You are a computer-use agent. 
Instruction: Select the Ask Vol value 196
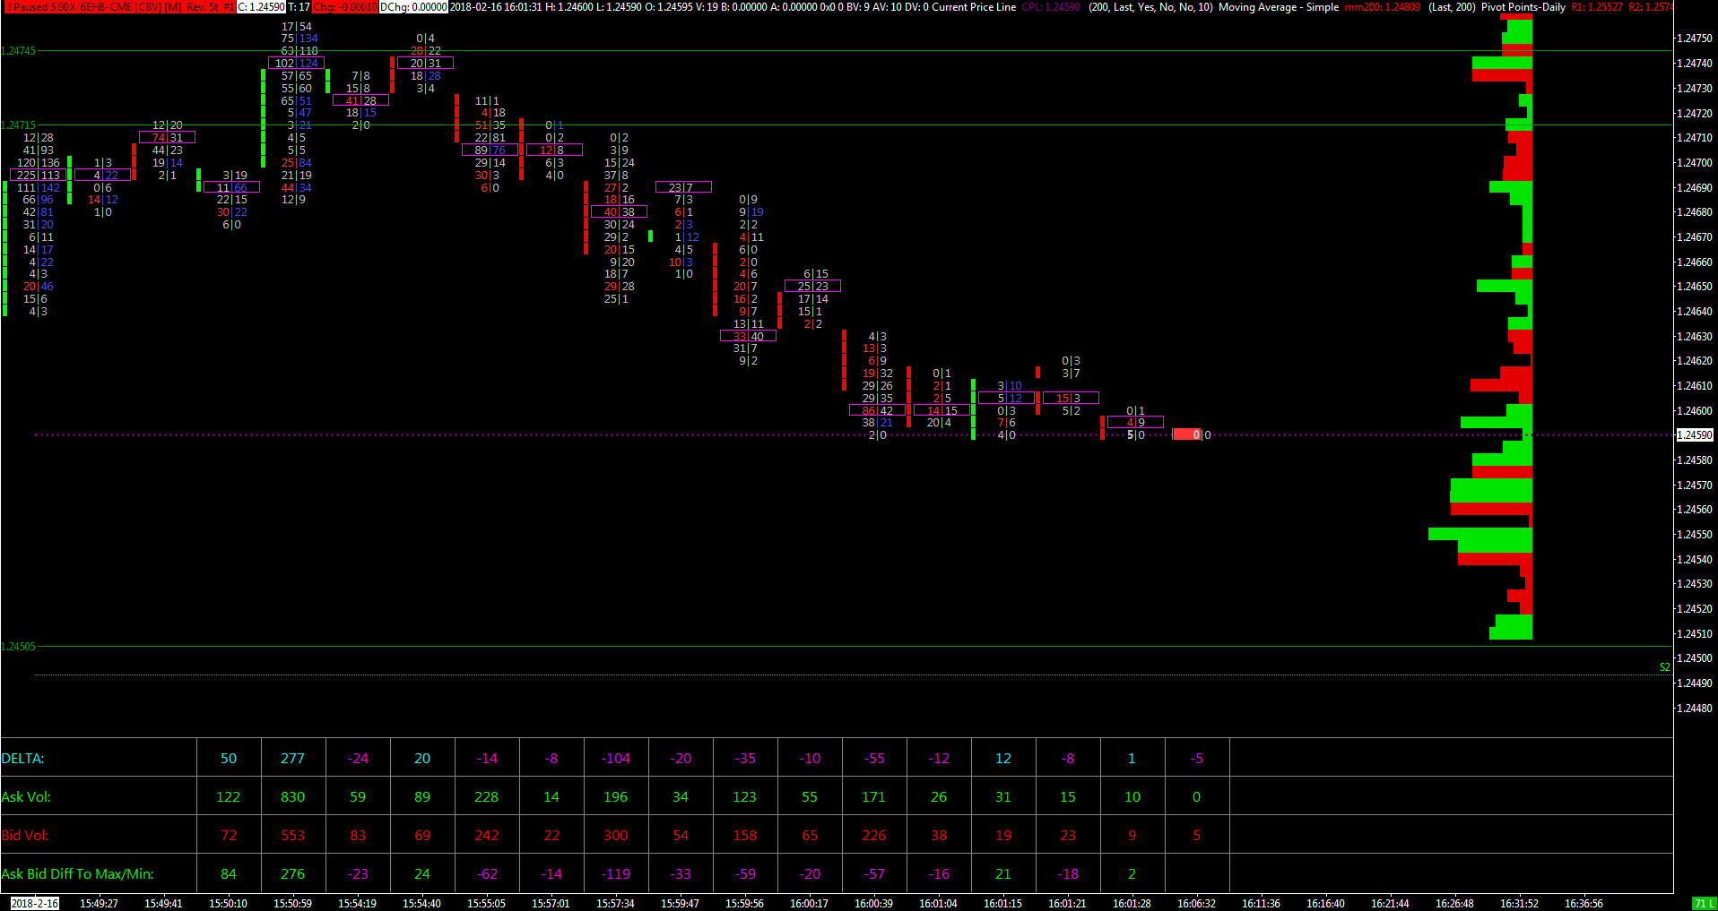click(x=616, y=797)
